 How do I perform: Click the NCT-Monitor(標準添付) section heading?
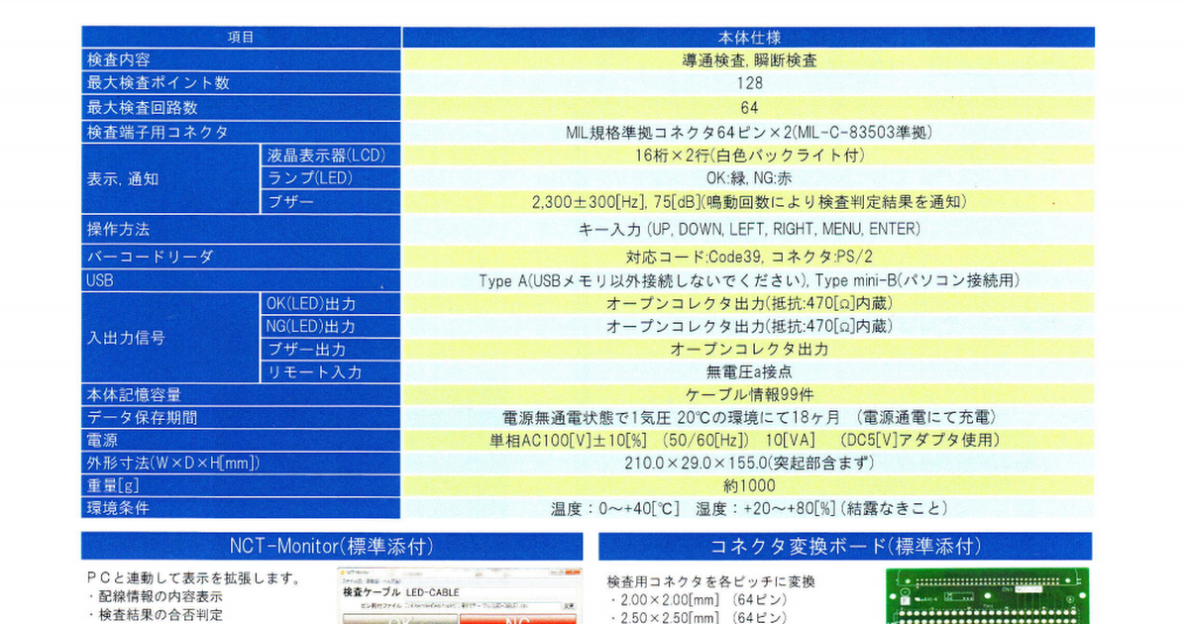click(x=332, y=546)
